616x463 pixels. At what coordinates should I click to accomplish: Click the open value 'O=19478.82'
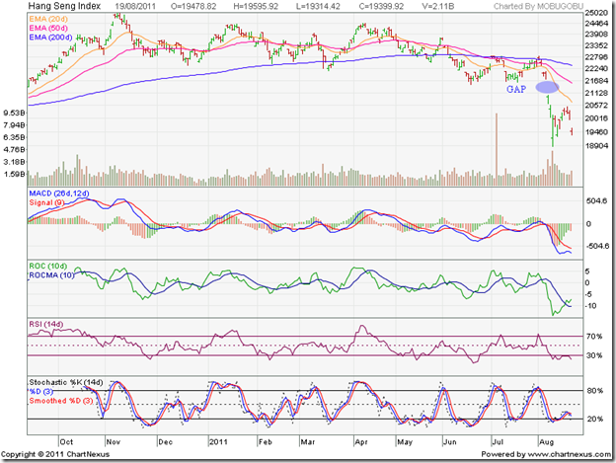click(193, 6)
